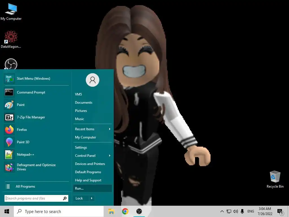Click the search magnifier in start menu

pyautogui.click(x=65, y=198)
